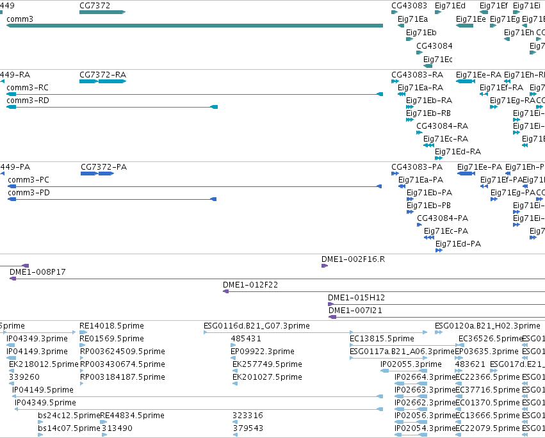Select the IP04149.5prime EST label
This screenshot has width=545, height=438.
pyautogui.click(x=43, y=390)
